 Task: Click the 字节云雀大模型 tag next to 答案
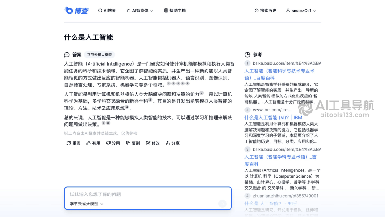[x=100, y=55]
